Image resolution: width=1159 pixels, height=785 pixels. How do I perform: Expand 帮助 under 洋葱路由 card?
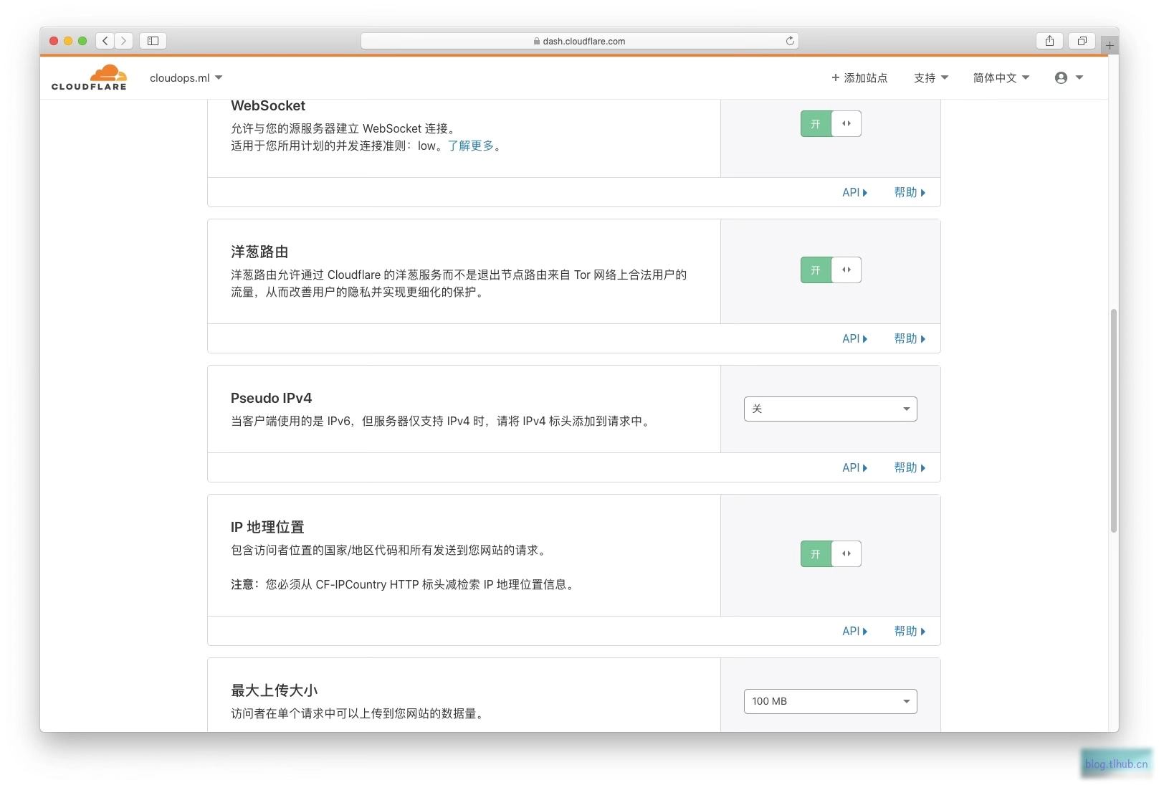click(910, 338)
